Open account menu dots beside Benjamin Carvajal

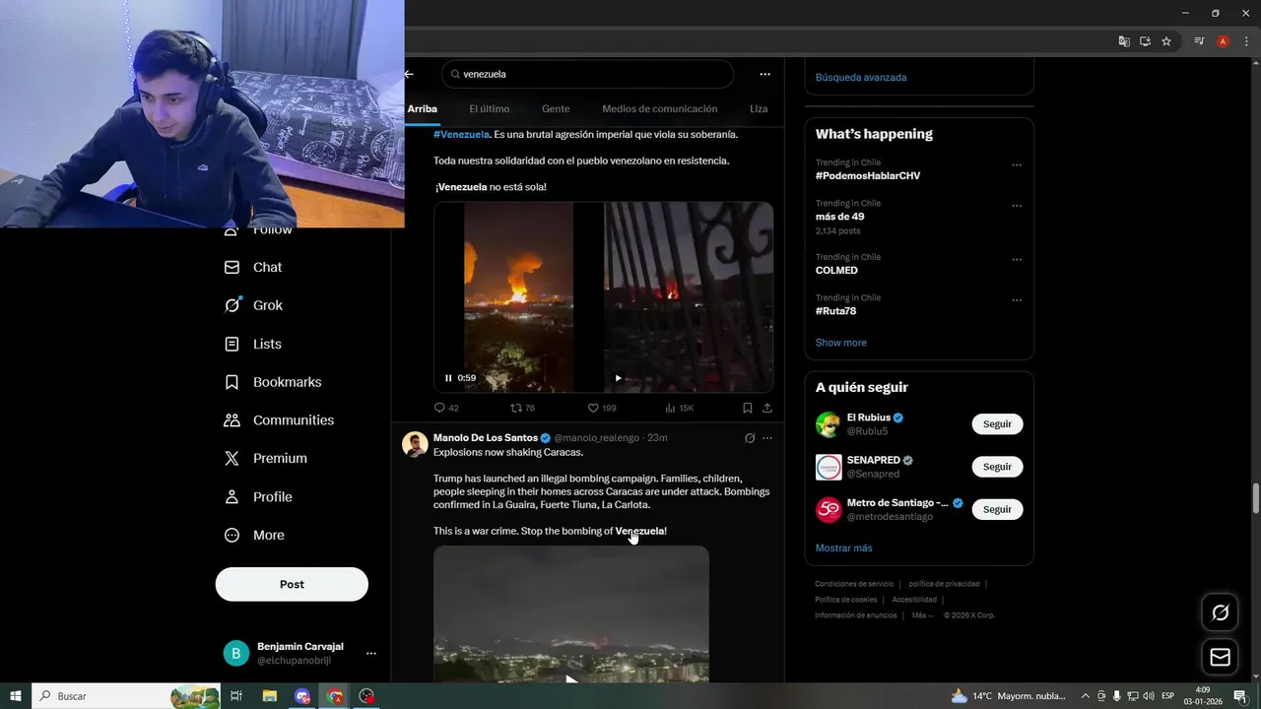point(370,653)
